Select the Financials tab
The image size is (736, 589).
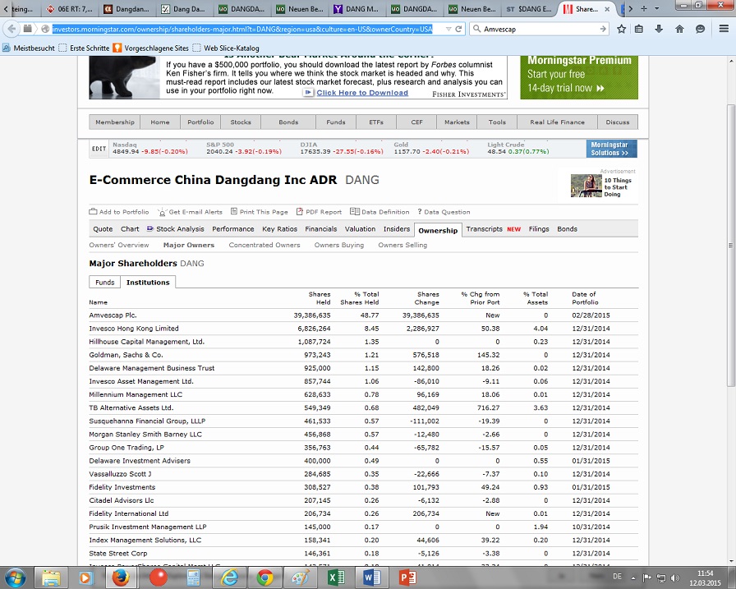tap(321, 229)
